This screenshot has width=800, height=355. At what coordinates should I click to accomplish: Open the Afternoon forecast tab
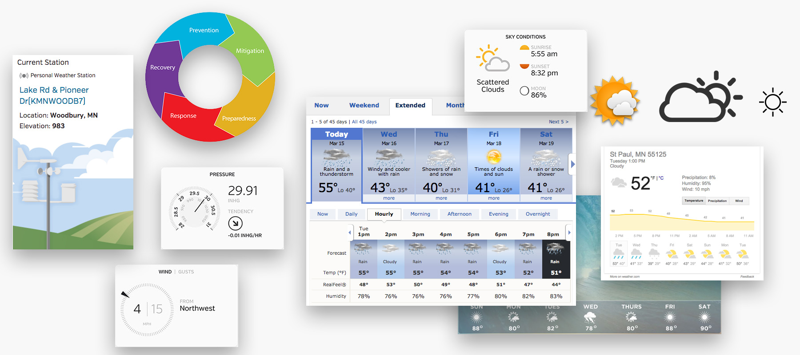point(459,214)
